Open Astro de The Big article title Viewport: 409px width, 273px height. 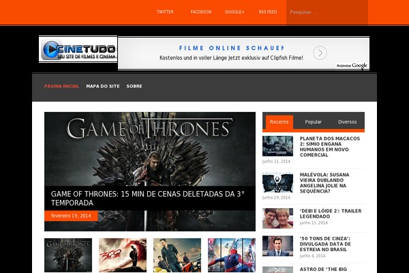pyautogui.click(x=323, y=270)
